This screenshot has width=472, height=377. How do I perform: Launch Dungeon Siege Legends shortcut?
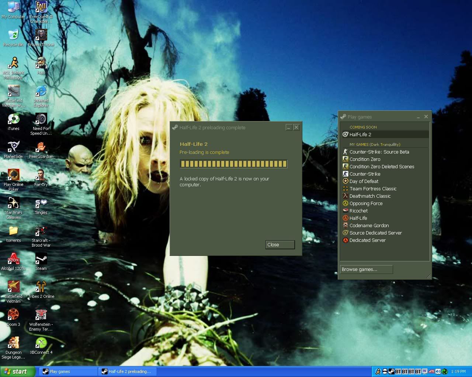pyautogui.click(x=13, y=348)
